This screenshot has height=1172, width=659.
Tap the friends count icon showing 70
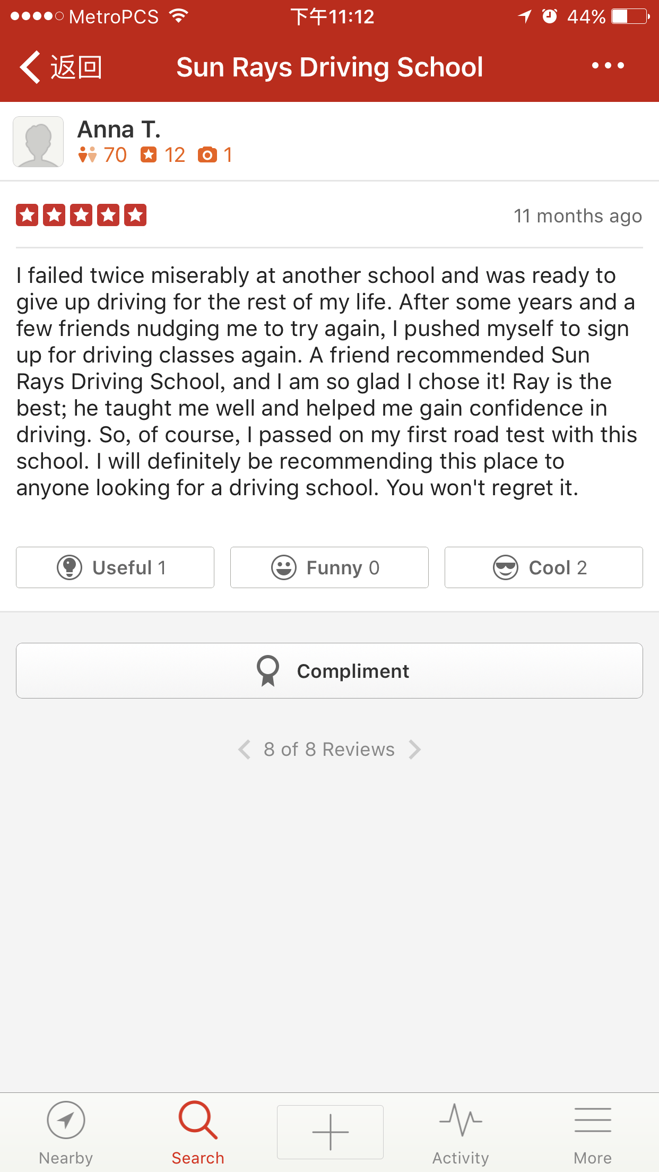pyautogui.click(x=88, y=155)
